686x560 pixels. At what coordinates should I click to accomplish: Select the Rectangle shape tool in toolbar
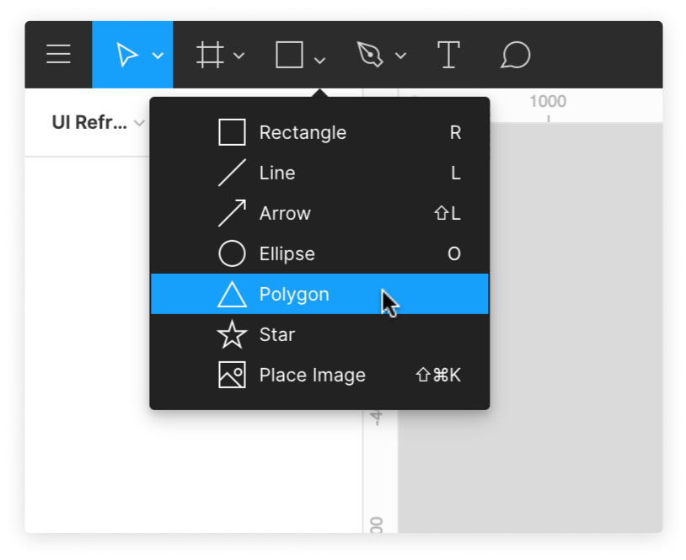(290, 55)
